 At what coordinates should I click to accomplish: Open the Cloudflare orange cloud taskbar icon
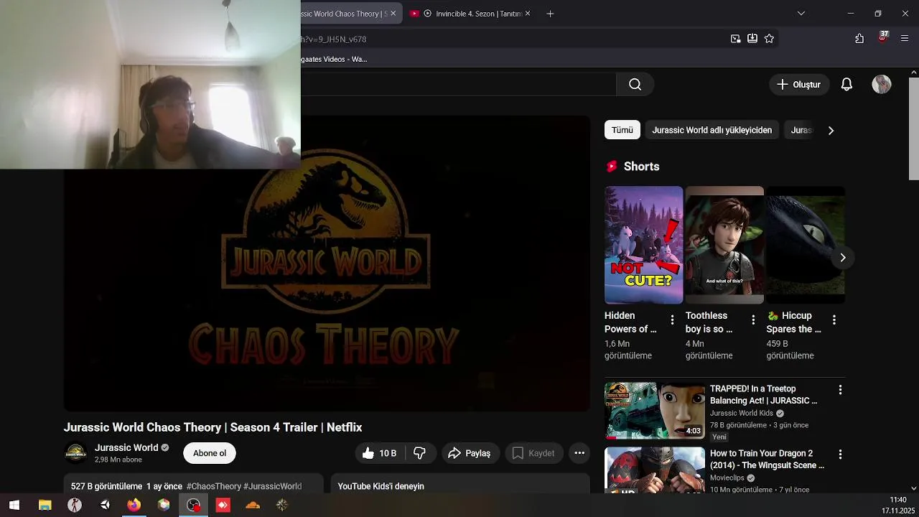pos(253,506)
